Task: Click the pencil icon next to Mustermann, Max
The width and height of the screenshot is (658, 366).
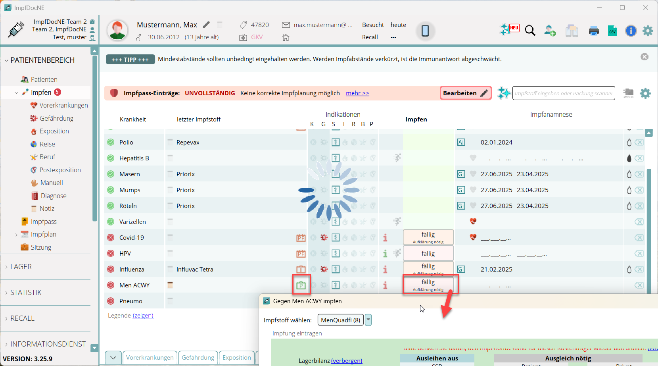Action: (206, 25)
